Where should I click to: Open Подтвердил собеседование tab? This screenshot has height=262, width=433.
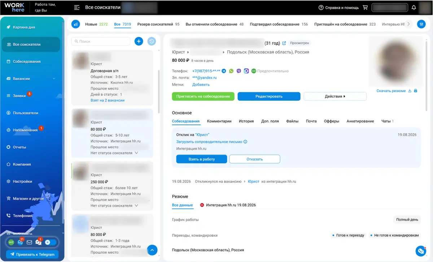279,24
